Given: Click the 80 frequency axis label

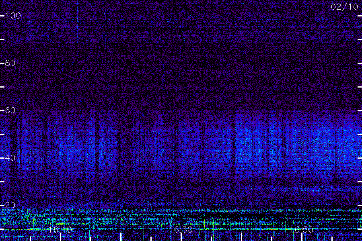Looking at the screenshot, I should [x=10, y=63].
